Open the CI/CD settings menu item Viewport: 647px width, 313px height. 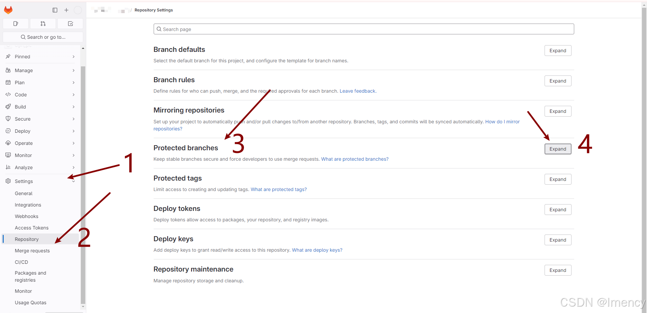tap(21, 262)
